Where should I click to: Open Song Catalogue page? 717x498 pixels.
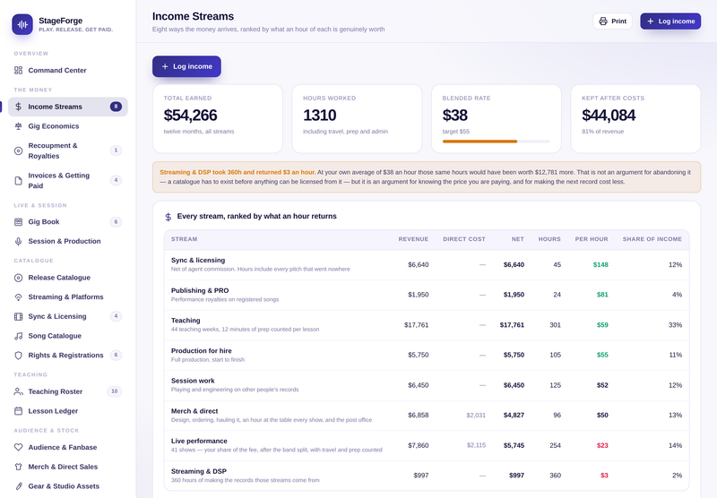68,336
